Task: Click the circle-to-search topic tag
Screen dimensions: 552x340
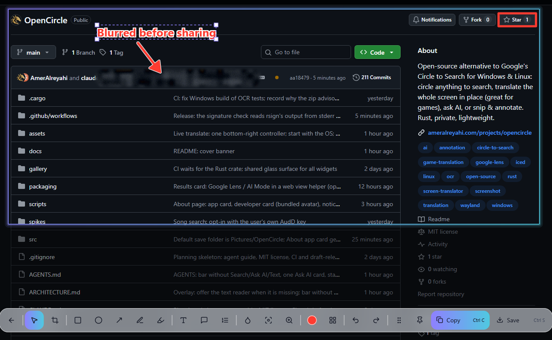Action: 495,148
